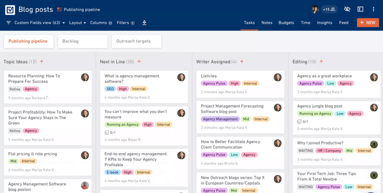The height and width of the screenshot is (193, 383).
Task: Open checklist 0/1 on 'You can't improve' card
Action: 110,133
